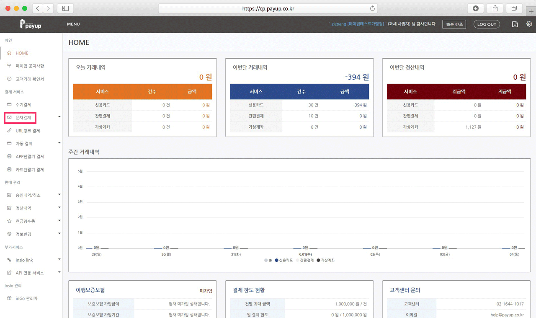This screenshot has width=536, height=318.
Task: Click the payup logo in the header
Action: (31, 24)
